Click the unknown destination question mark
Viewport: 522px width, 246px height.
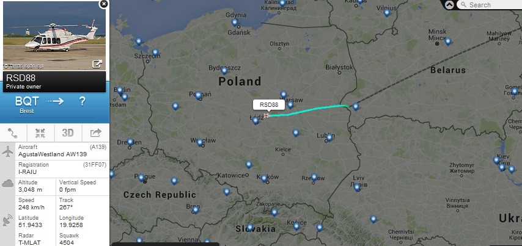coord(83,101)
